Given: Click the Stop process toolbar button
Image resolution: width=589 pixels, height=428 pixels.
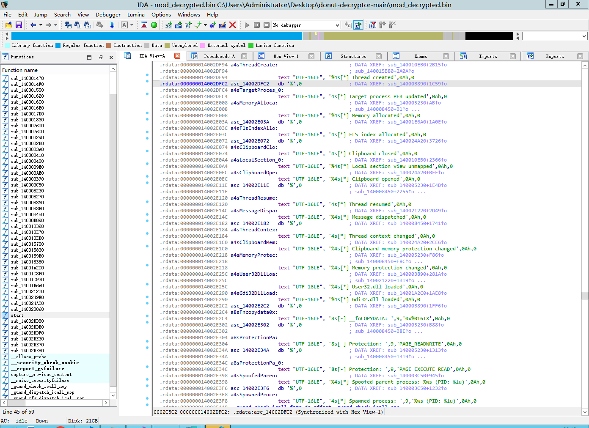Looking at the screenshot, I should coord(267,25).
